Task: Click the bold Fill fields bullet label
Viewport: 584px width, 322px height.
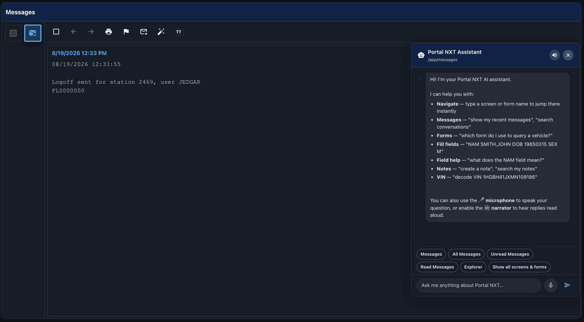Action: (448, 144)
